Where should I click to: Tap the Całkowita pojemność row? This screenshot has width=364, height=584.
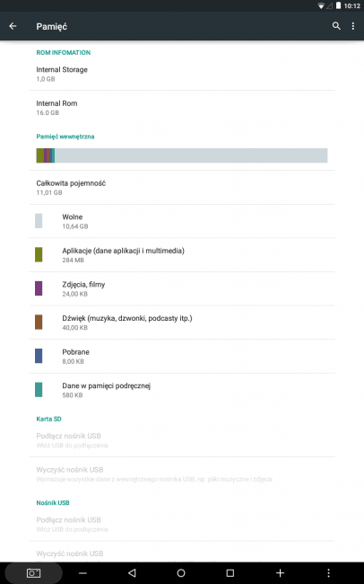pos(182,188)
